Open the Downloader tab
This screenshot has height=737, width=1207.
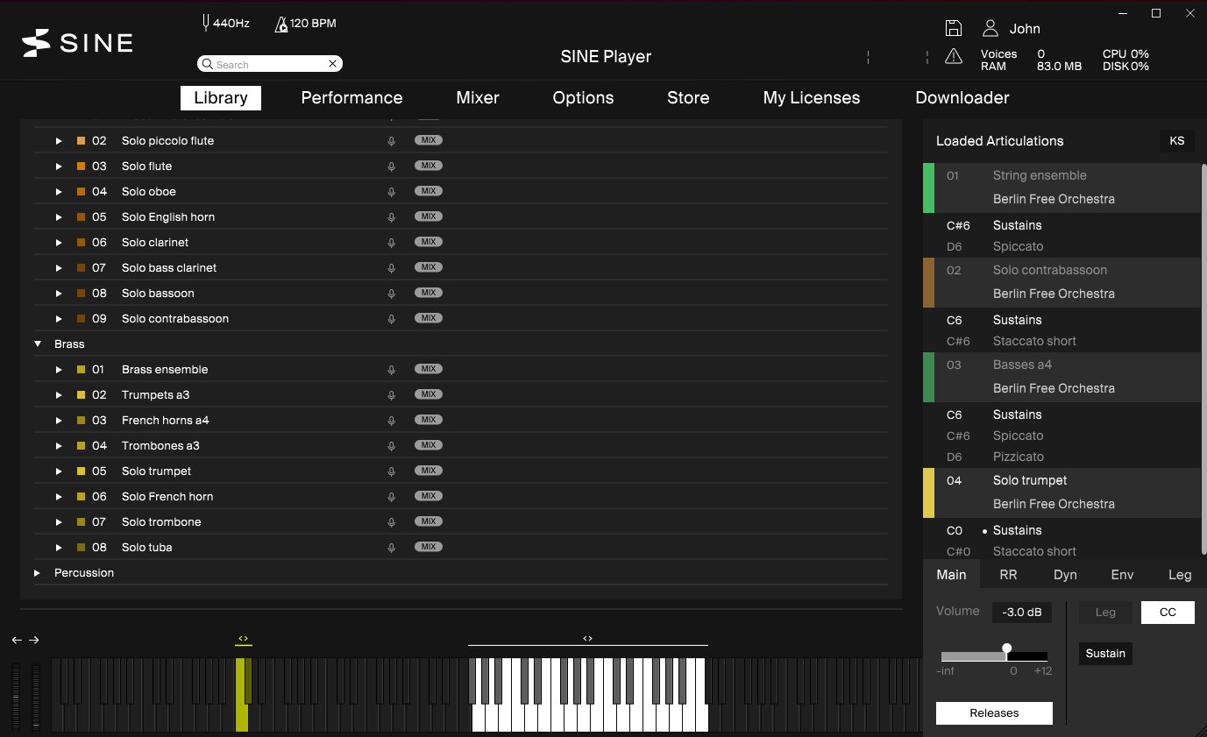[962, 98]
